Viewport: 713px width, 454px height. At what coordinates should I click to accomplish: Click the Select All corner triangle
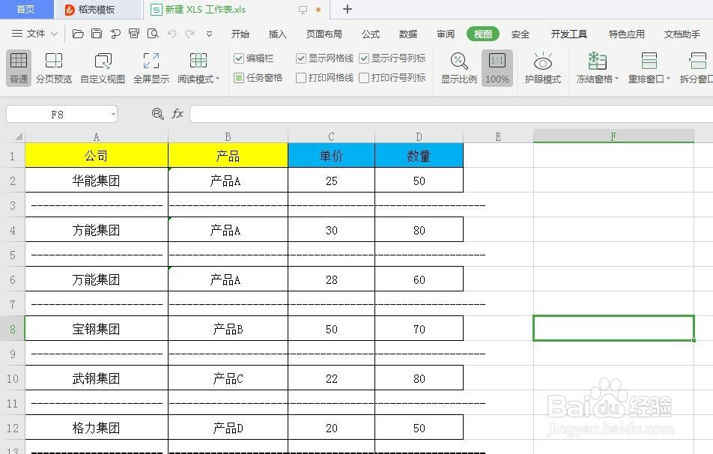coord(19,136)
